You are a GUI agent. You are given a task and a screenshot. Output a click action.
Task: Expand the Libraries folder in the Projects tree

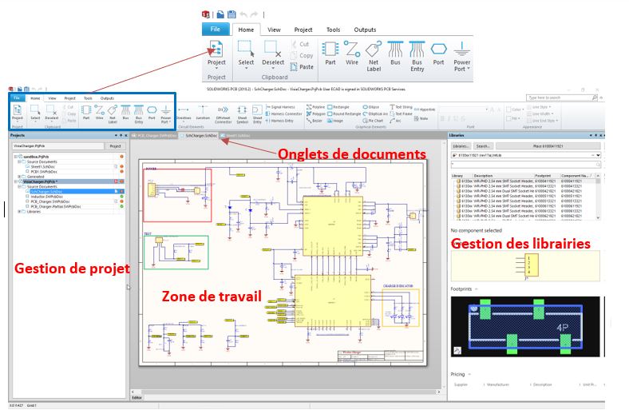coord(19,211)
